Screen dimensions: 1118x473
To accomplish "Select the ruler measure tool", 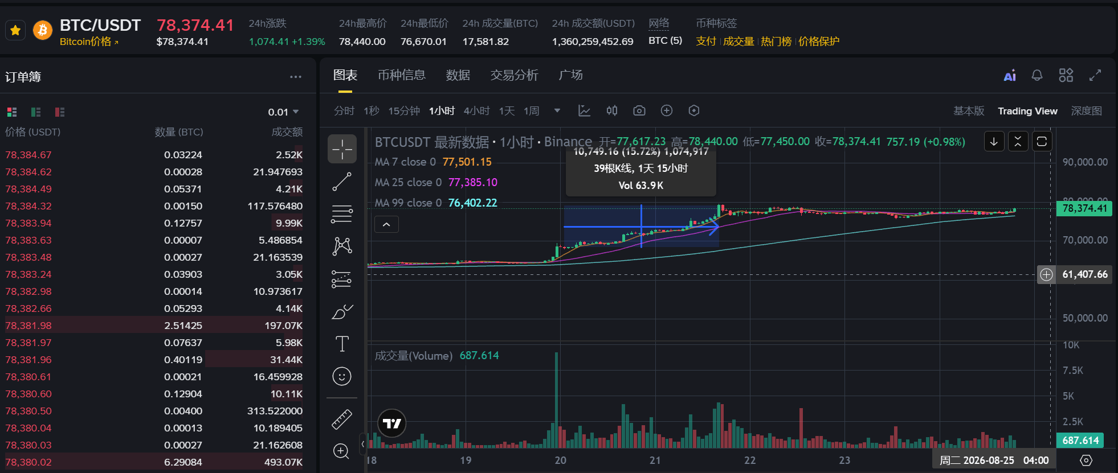I will [x=342, y=420].
